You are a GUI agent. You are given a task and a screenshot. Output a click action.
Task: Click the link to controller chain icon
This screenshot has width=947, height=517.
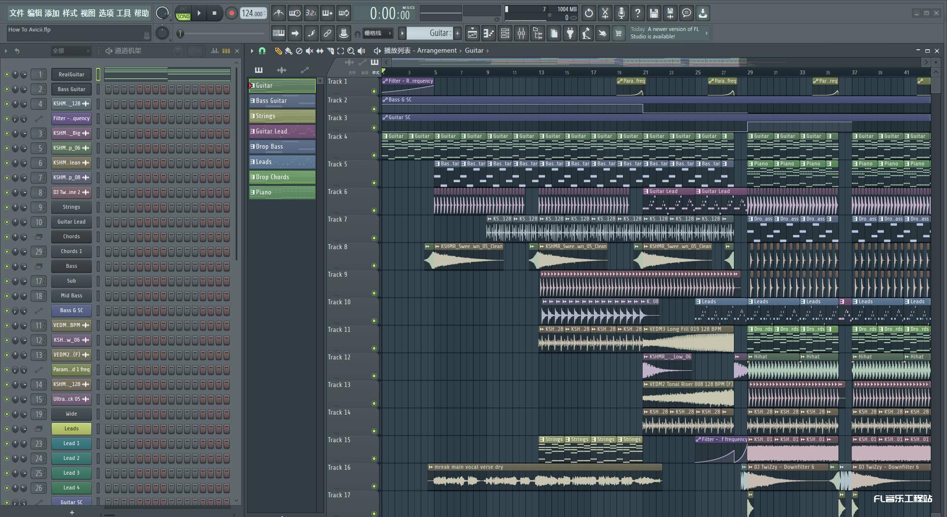(327, 33)
